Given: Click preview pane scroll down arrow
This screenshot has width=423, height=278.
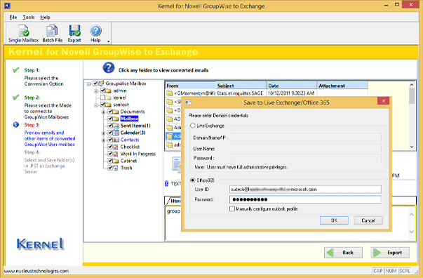Looking at the screenshot, I should coord(412,232).
